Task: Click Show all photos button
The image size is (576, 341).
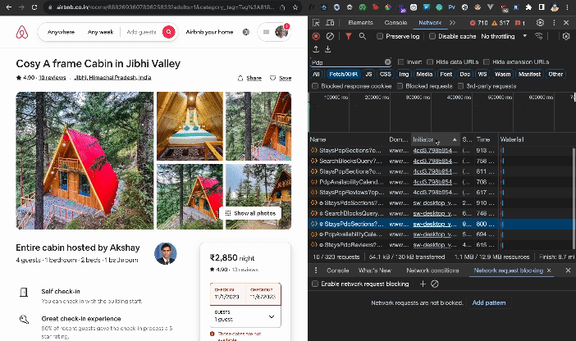Action: tap(250, 213)
